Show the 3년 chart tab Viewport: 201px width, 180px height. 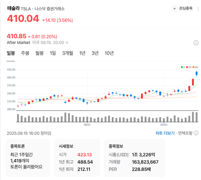[x=95, y=53]
